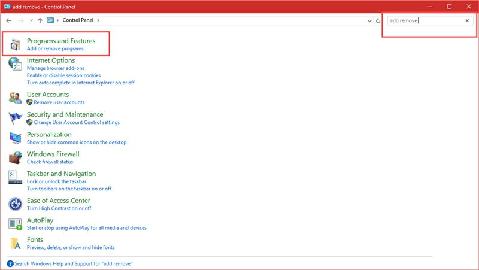Click the Windows Firewall brick wall icon

pos(15,157)
